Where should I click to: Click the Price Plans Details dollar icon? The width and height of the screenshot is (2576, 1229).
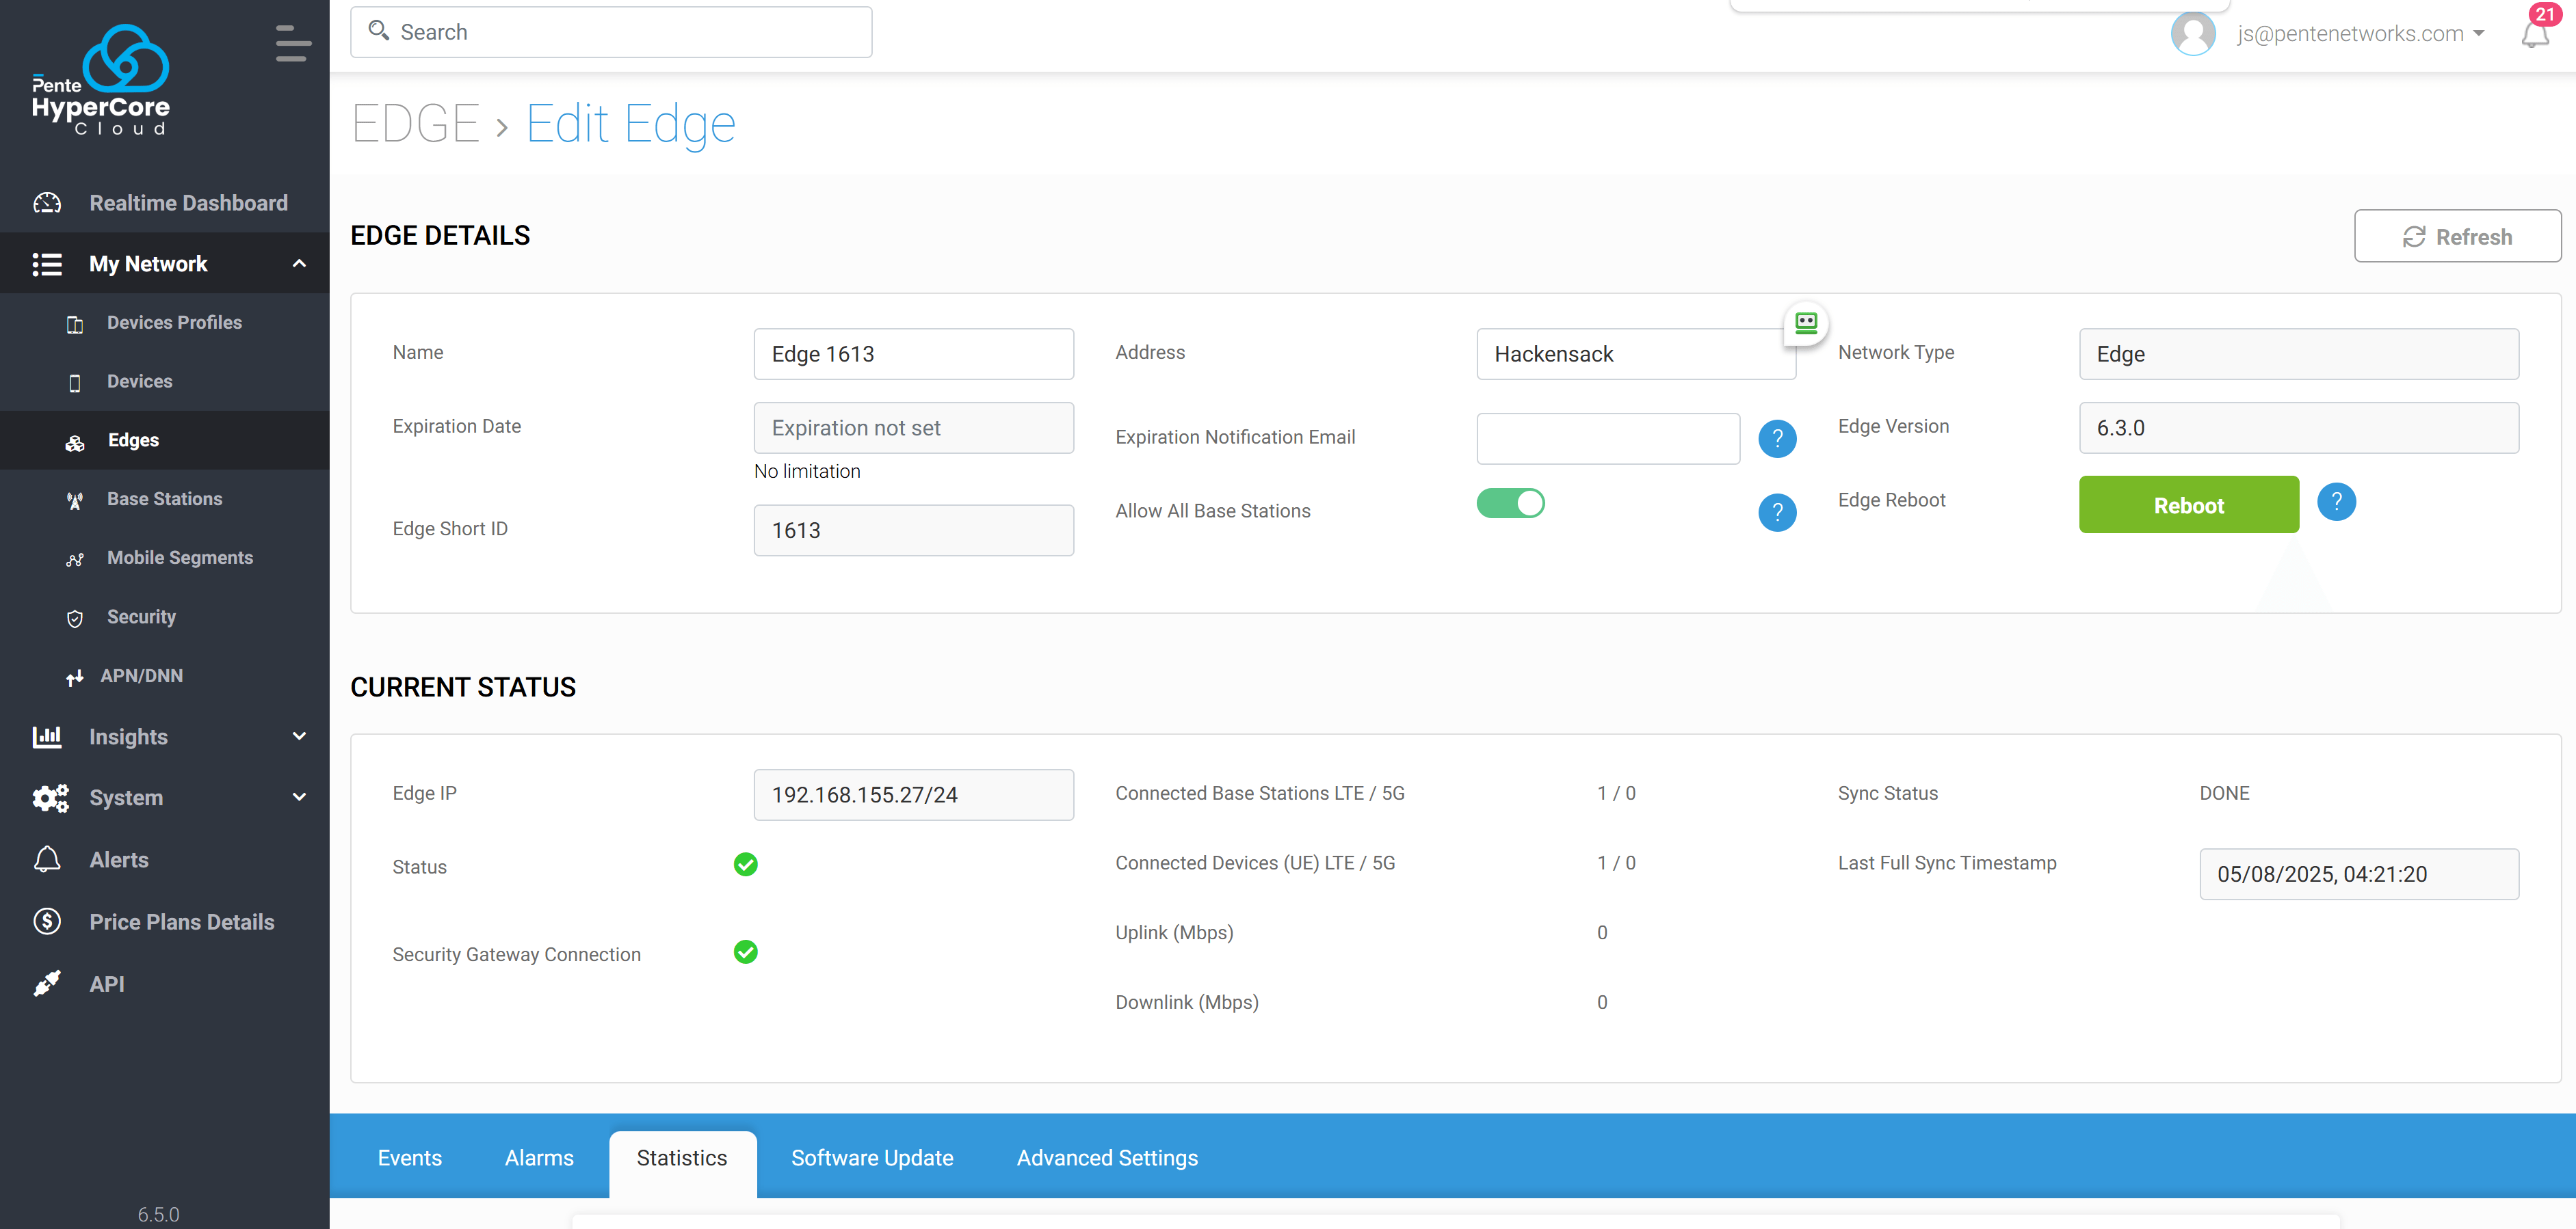47,921
